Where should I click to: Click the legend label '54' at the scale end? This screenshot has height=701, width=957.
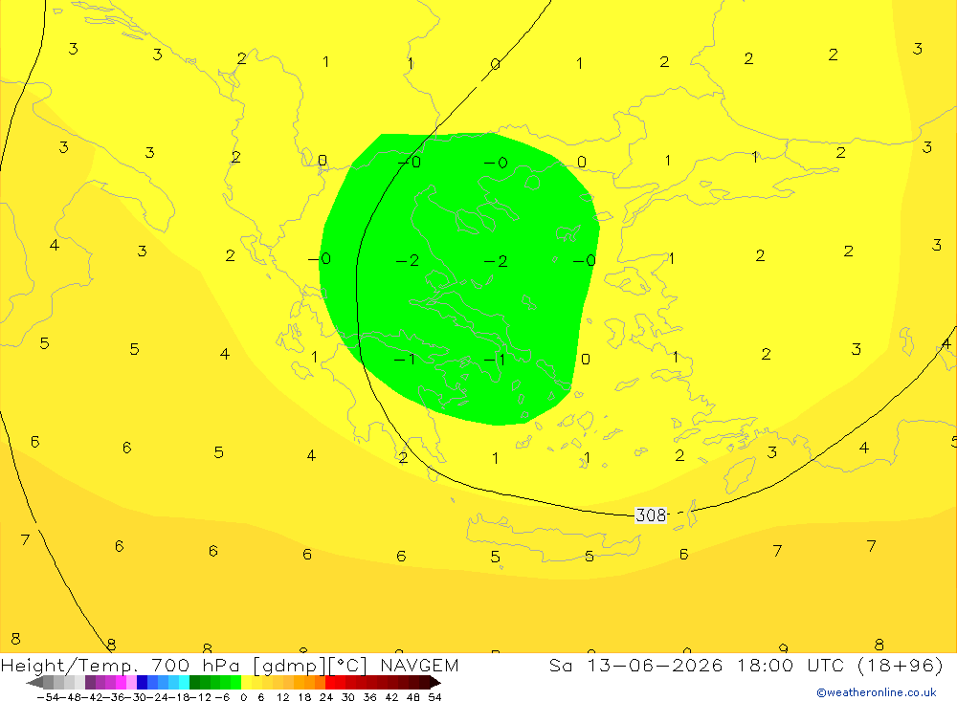[x=434, y=697]
